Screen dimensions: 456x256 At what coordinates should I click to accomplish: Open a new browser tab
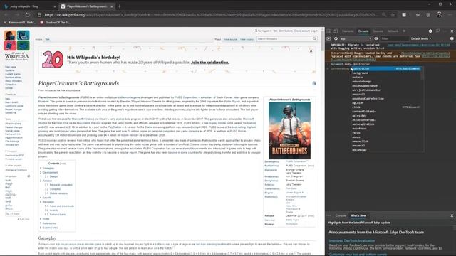point(119,6)
